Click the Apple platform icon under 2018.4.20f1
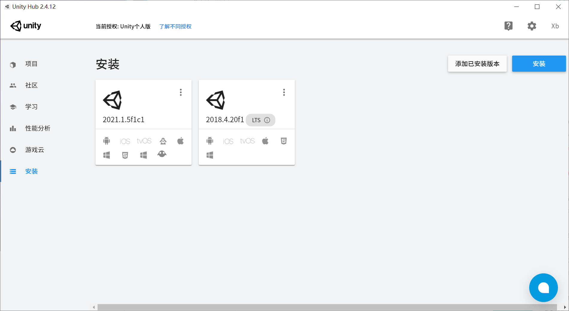The height and width of the screenshot is (311, 569). tap(265, 141)
